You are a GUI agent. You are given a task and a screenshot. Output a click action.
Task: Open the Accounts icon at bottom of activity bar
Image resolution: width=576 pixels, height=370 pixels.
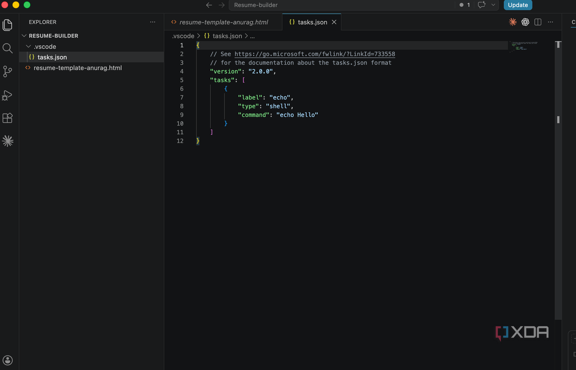point(7,360)
